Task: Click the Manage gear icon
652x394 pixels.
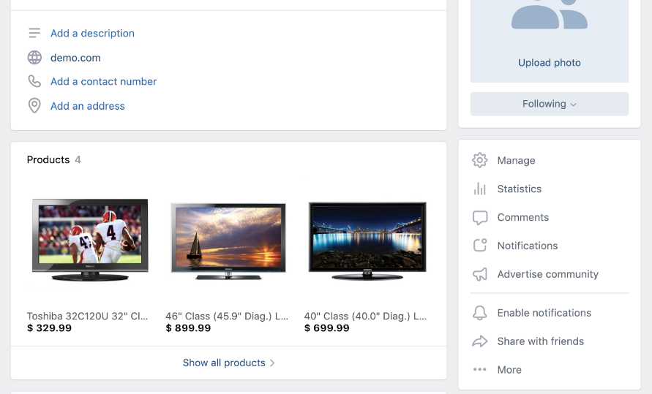Action: pyautogui.click(x=479, y=160)
